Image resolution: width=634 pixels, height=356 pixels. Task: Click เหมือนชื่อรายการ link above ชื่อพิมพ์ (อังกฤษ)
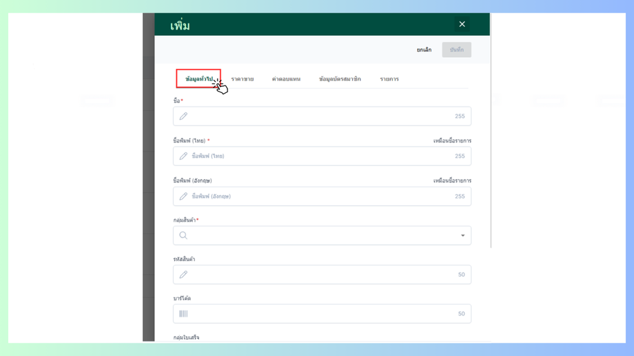(452, 180)
